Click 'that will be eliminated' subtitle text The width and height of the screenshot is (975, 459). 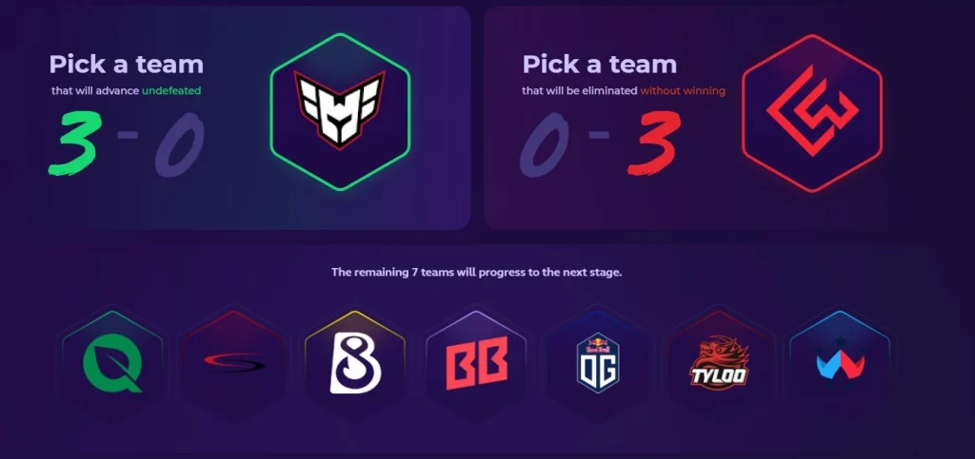(x=580, y=90)
